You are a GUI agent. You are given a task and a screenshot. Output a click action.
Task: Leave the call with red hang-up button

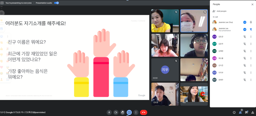pyautogui.click(x=144, y=112)
